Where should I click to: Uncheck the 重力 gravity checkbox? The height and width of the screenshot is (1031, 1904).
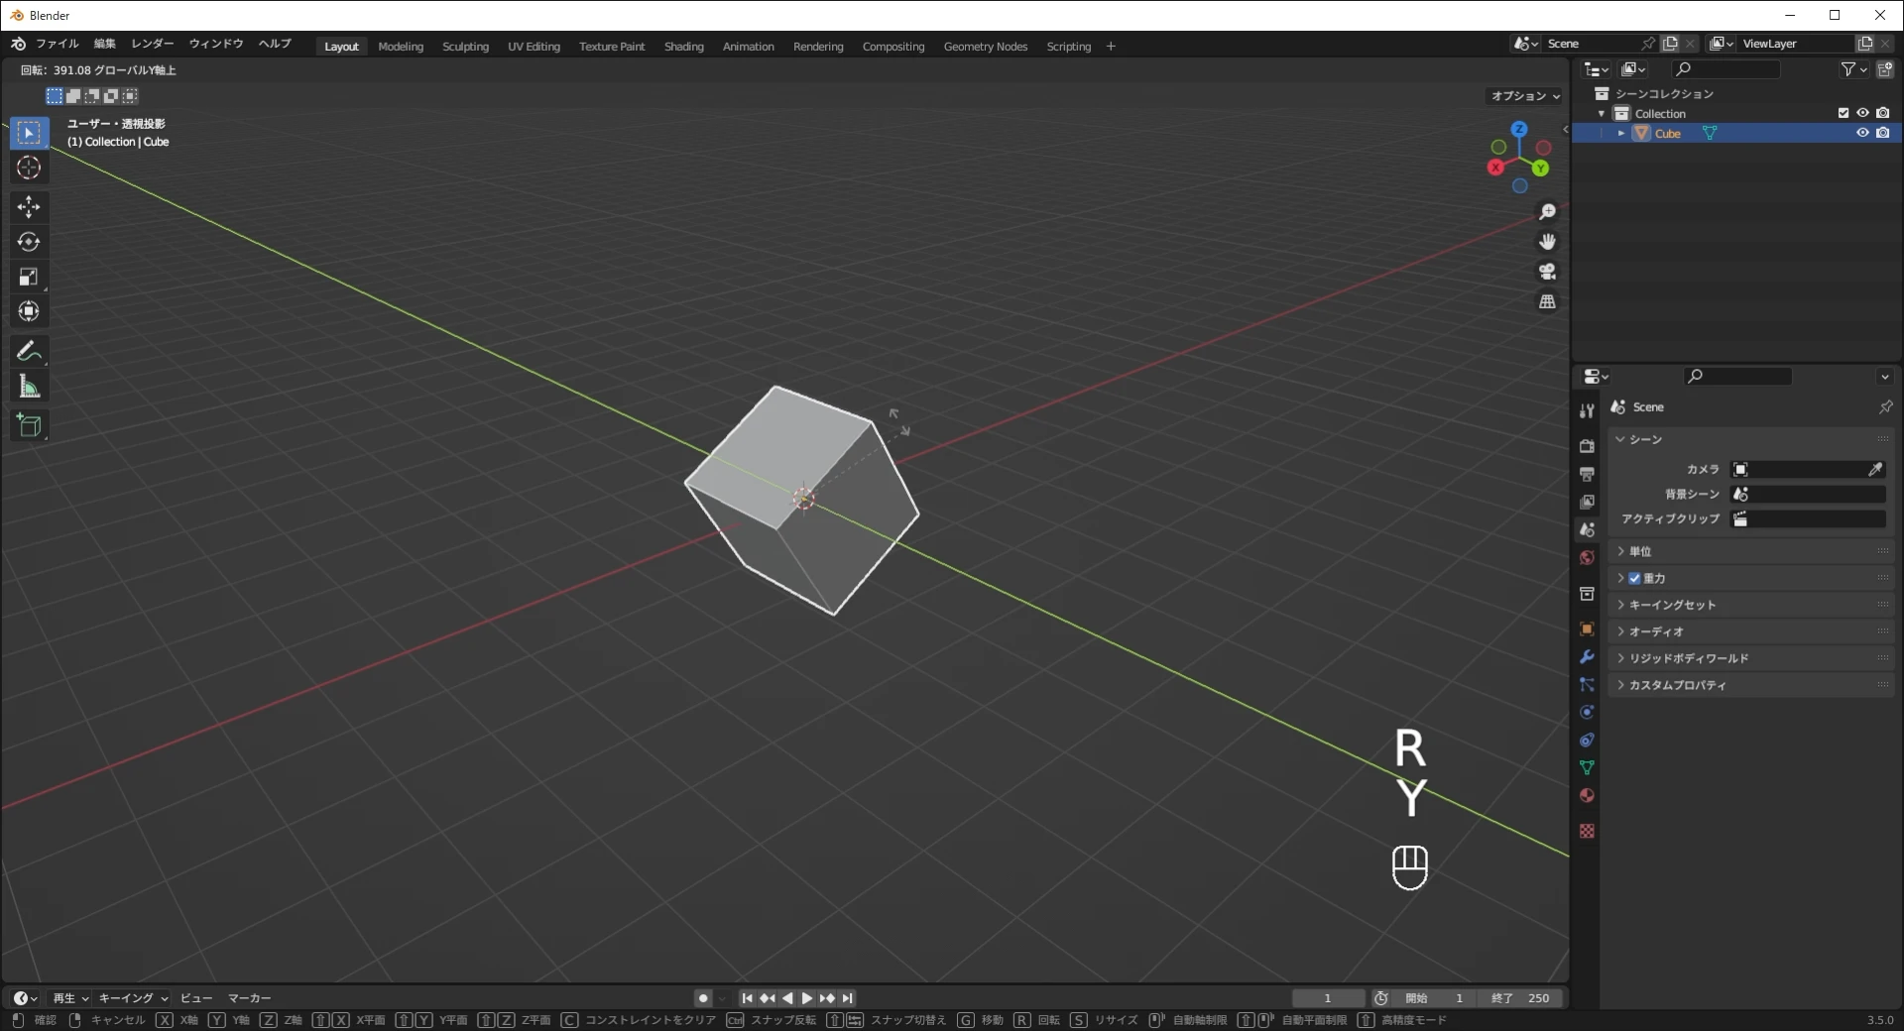tap(1634, 578)
